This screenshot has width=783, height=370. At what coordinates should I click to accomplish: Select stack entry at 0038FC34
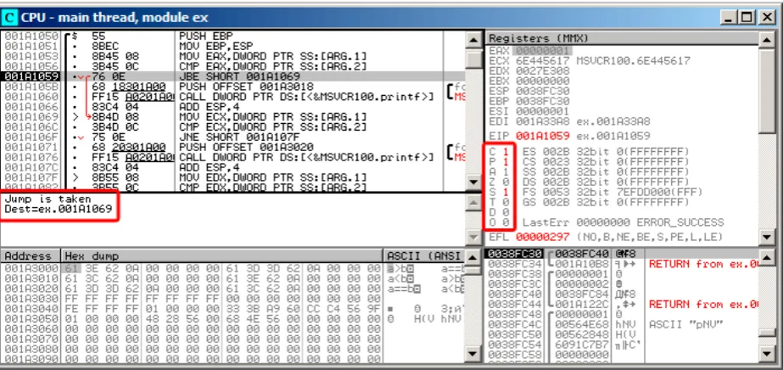[x=622, y=264]
